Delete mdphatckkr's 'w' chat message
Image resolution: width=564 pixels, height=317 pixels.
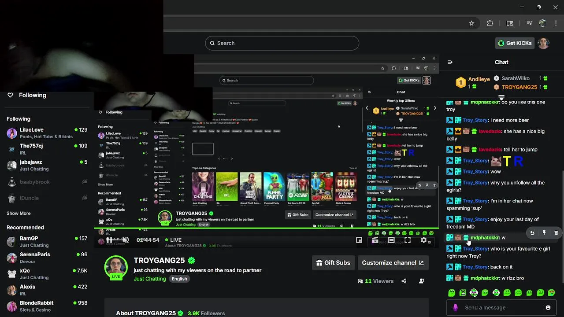tap(556, 233)
